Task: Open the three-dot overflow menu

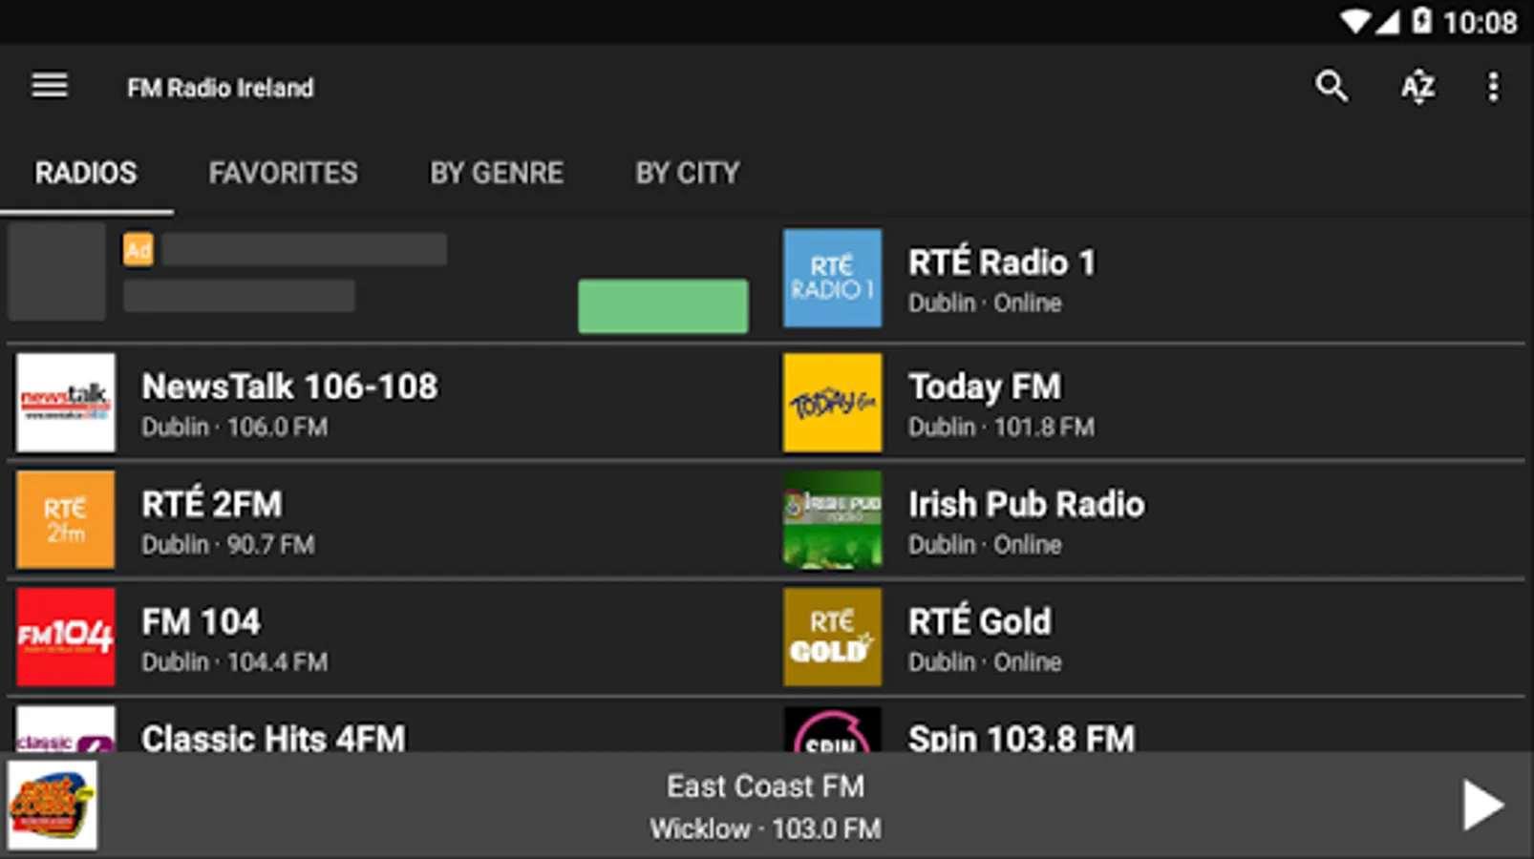Action: pyautogui.click(x=1493, y=87)
